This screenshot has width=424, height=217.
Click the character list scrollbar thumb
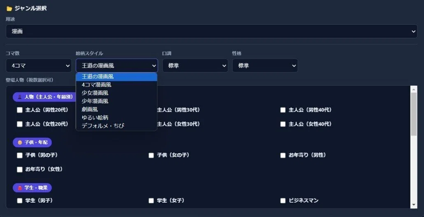coord(414,114)
